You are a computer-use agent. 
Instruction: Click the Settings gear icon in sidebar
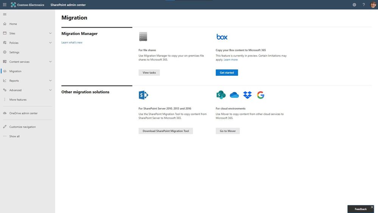click(5, 52)
